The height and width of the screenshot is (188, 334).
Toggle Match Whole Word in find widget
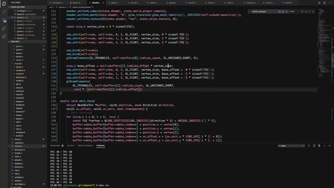click(x=283, y=11)
